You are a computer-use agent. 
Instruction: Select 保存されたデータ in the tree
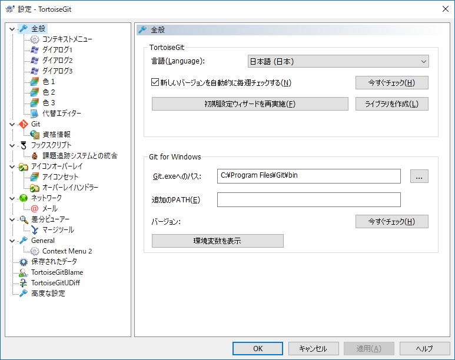[x=54, y=262]
